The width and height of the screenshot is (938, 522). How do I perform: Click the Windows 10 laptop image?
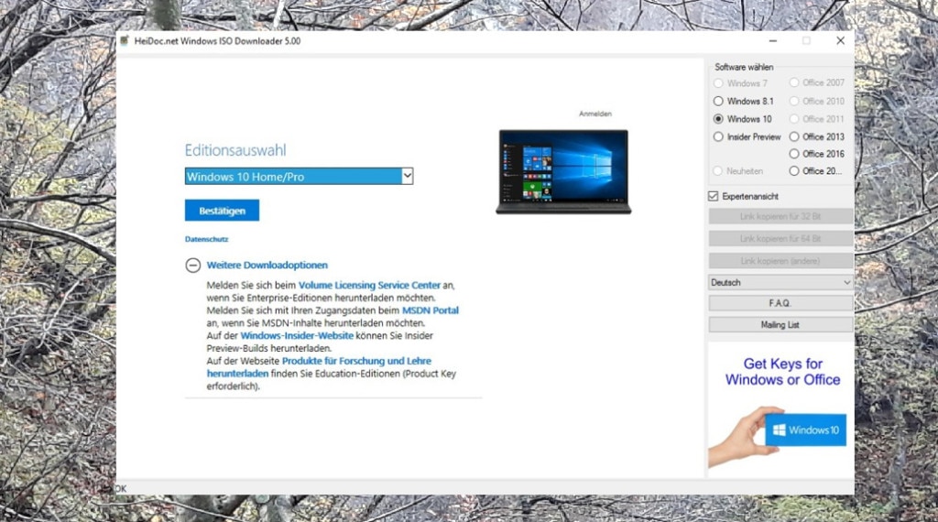(x=563, y=171)
